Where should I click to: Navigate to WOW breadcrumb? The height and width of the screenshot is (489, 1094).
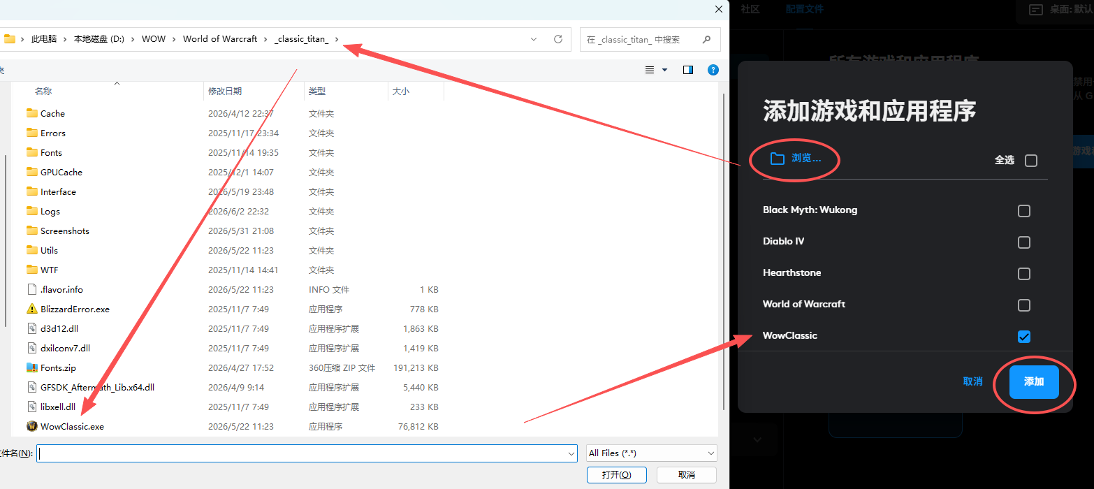(154, 39)
